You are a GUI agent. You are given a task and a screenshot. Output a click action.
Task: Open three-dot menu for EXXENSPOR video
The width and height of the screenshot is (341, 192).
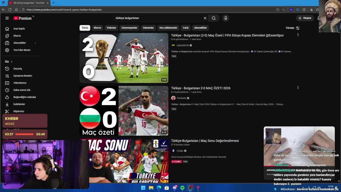(298, 35)
